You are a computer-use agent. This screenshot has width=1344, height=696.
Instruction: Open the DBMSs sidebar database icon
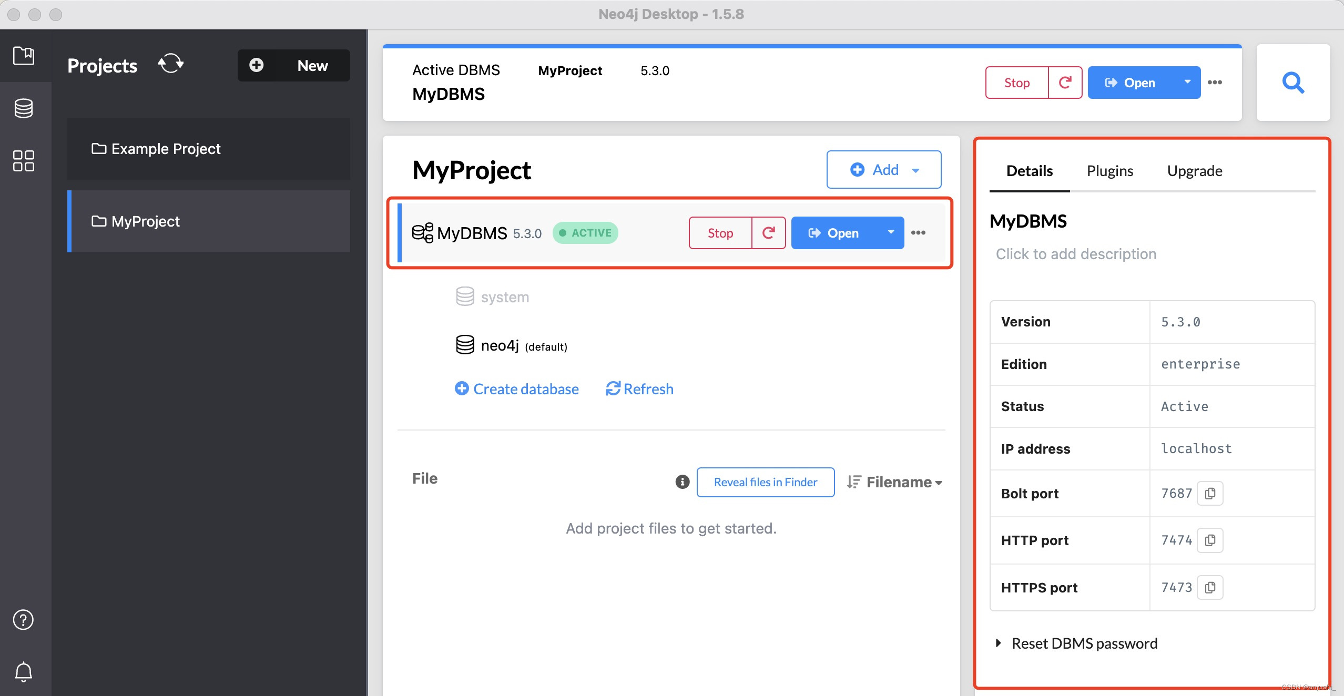(23, 108)
